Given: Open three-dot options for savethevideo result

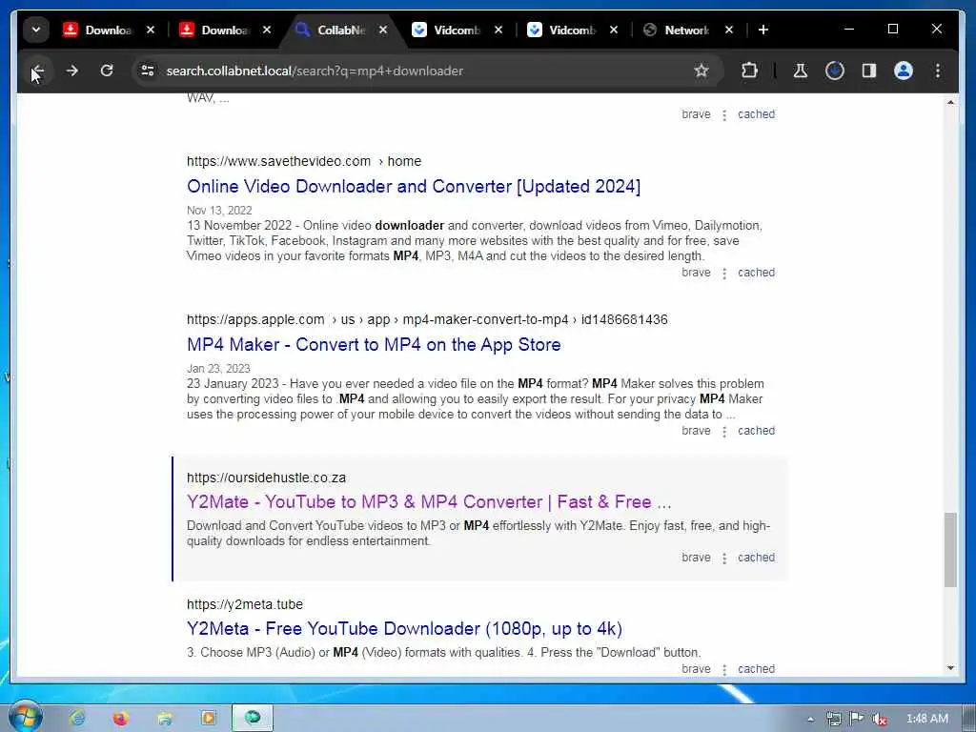Looking at the screenshot, I should 724,274.
